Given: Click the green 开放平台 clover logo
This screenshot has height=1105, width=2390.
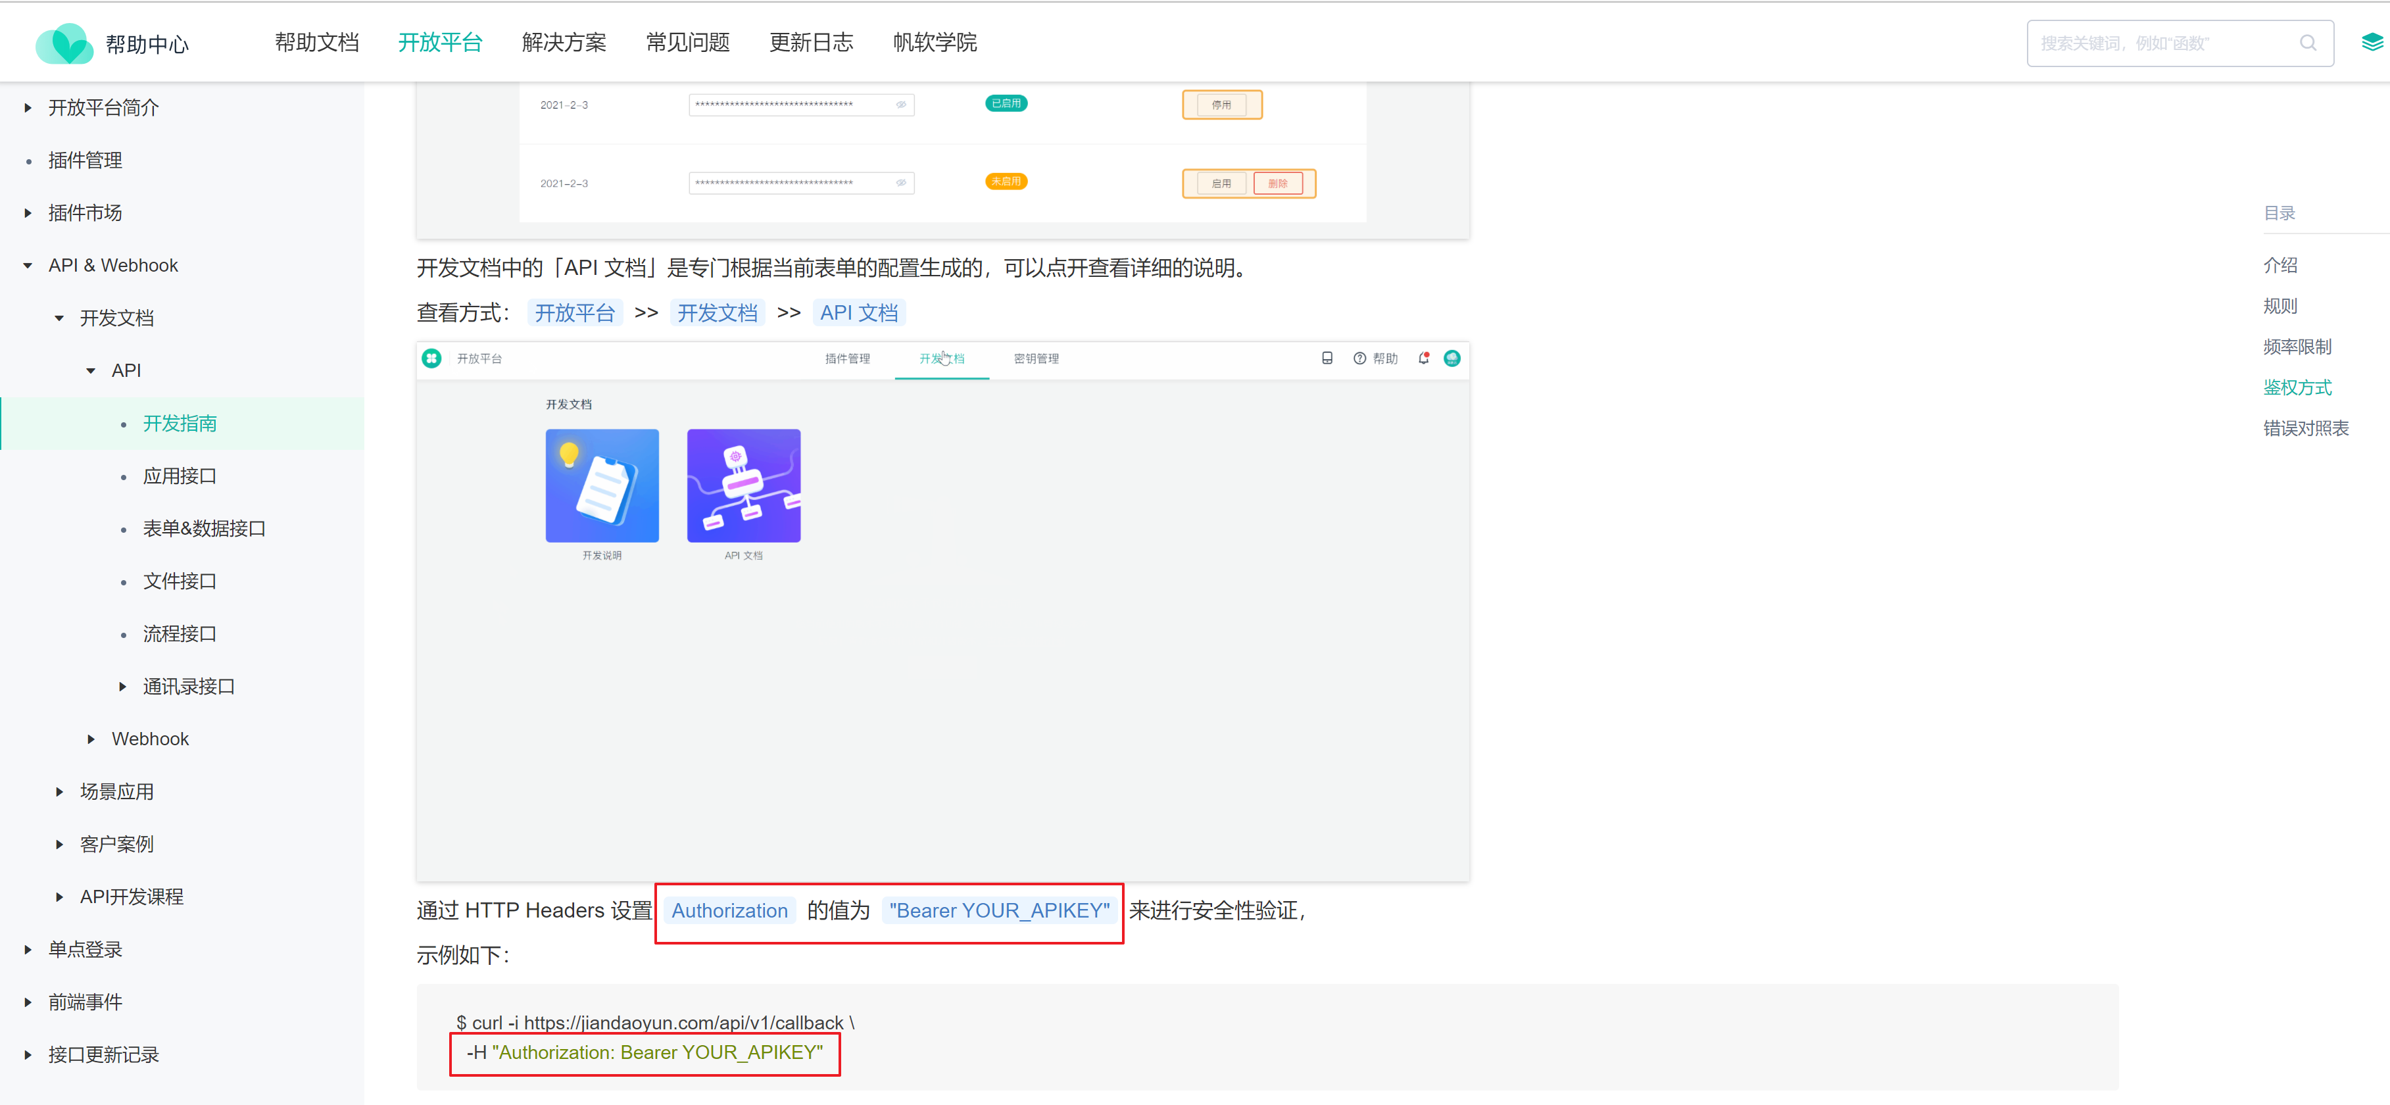Looking at the screenshot, I should coord(431,358).
